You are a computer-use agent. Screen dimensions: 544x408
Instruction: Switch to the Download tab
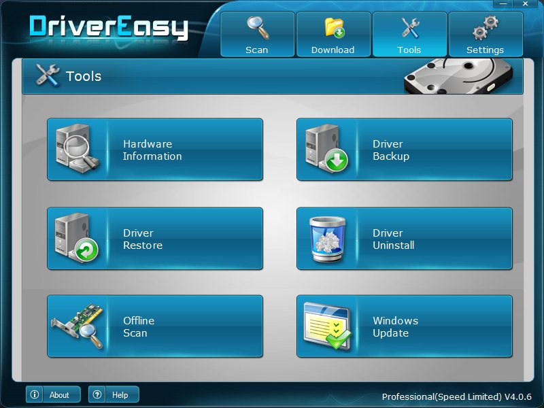(333, 34)
